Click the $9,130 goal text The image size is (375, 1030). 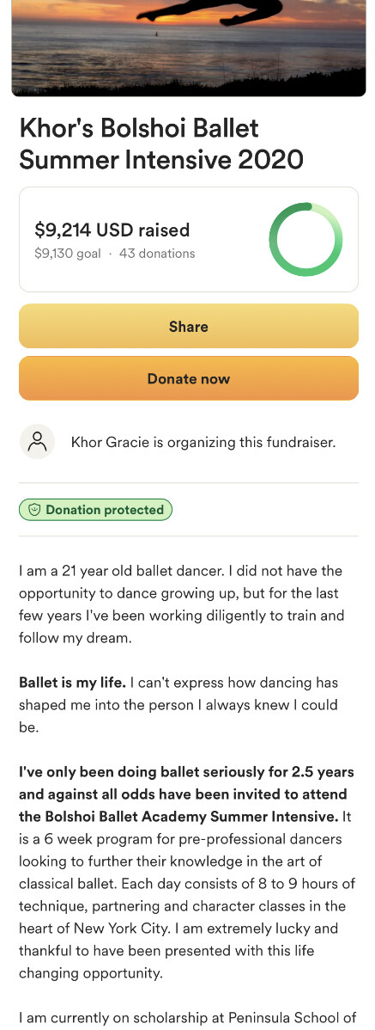click(x=68, y=253)
